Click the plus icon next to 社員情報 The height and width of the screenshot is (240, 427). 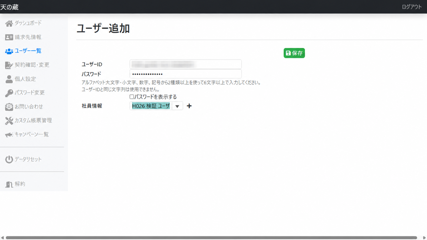tap(189, 106)
